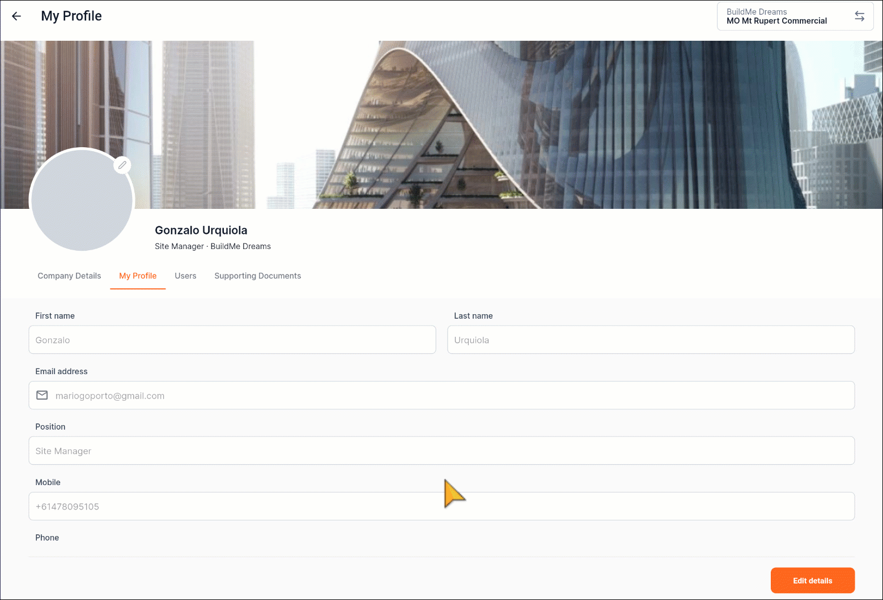
Task: Click the Mobile field label
Action: click(x=48, y=482)
